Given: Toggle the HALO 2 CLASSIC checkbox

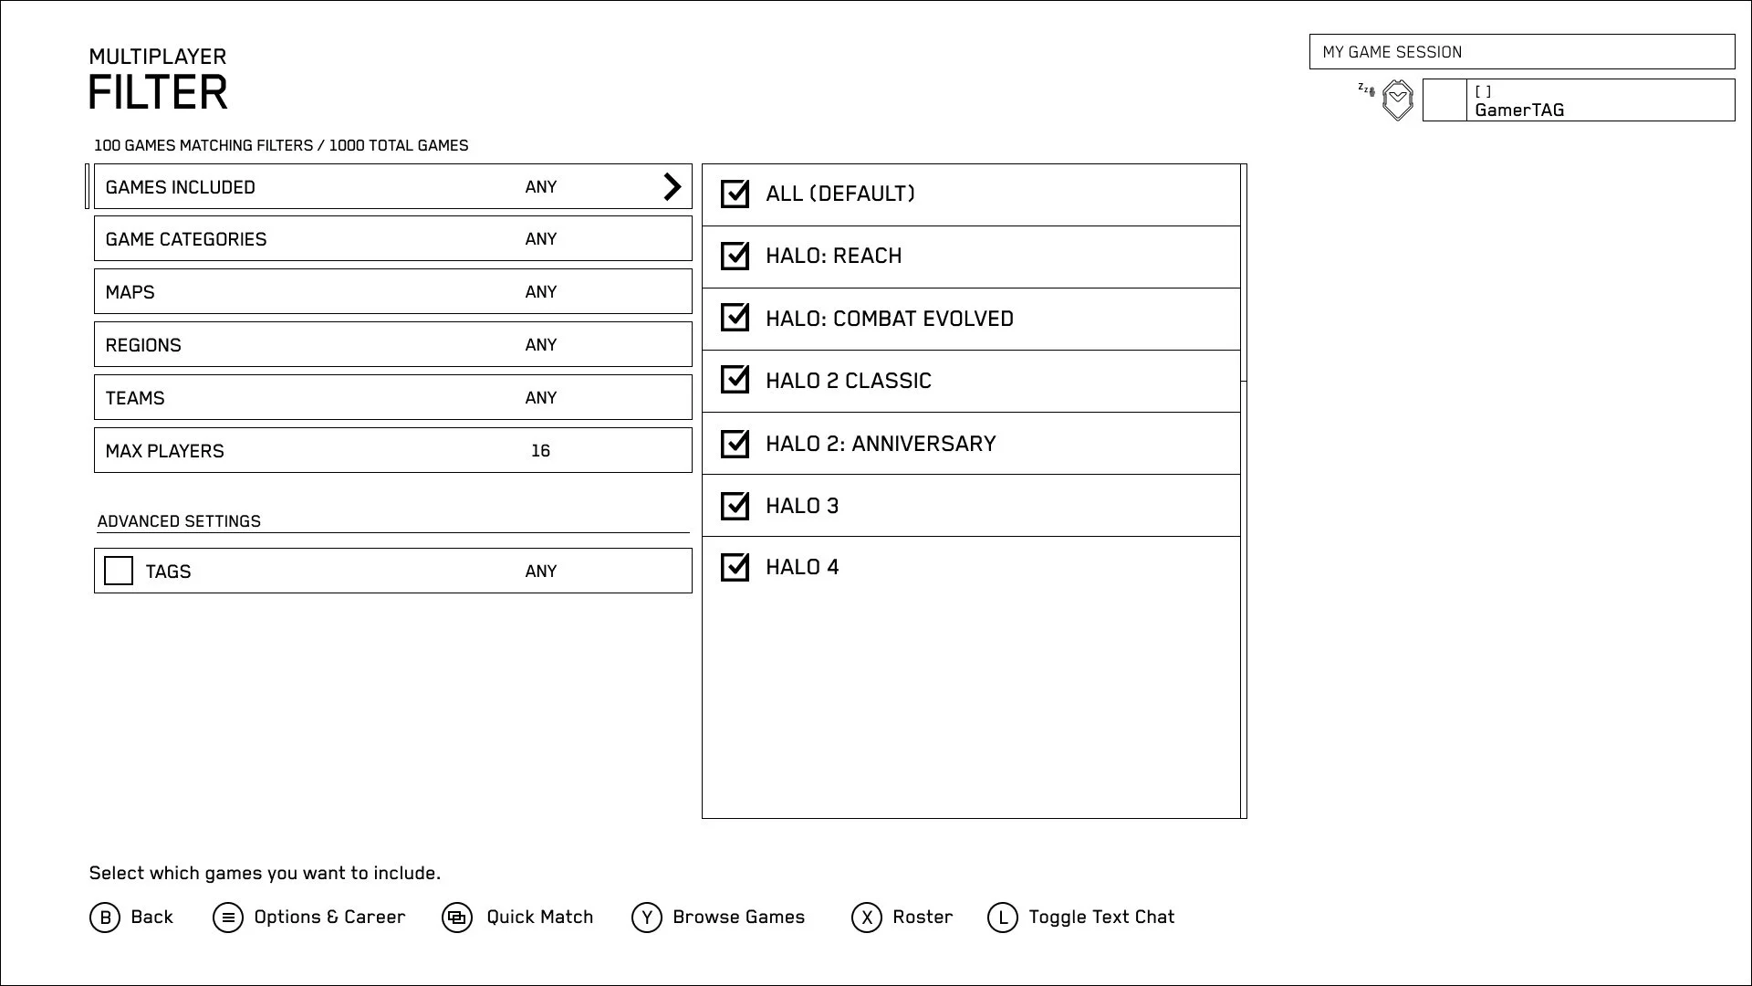Looking at the screenshot, I should point(735,380).
